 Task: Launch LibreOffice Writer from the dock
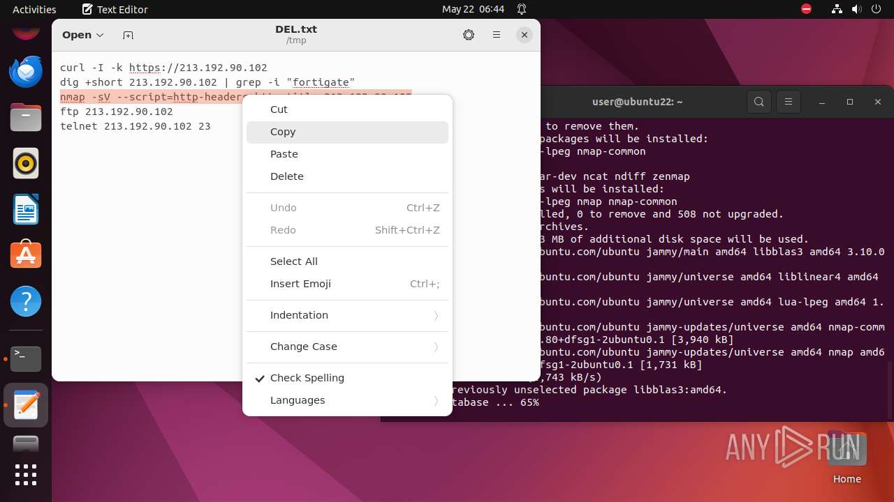[x=26, y=209]
